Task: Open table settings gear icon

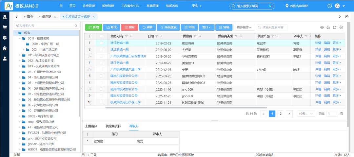Action: (341, 27)
